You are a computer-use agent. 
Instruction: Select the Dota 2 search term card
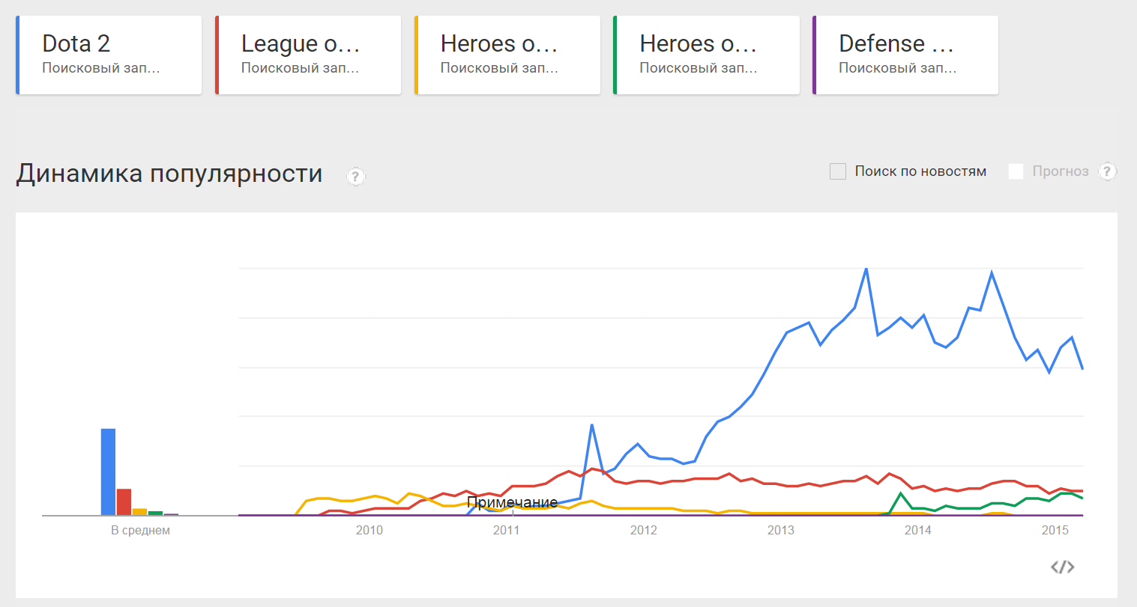point(109,55)
